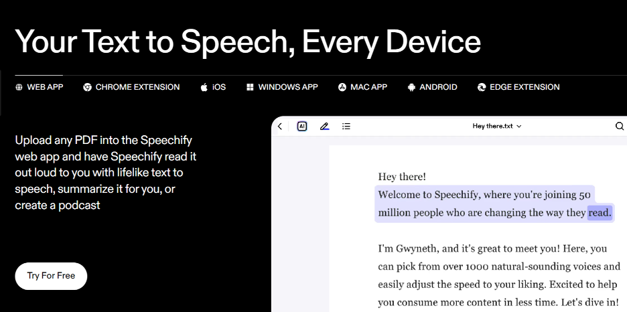
Task: Select the WINDOWS APP tab
Action: pos(282,87)
